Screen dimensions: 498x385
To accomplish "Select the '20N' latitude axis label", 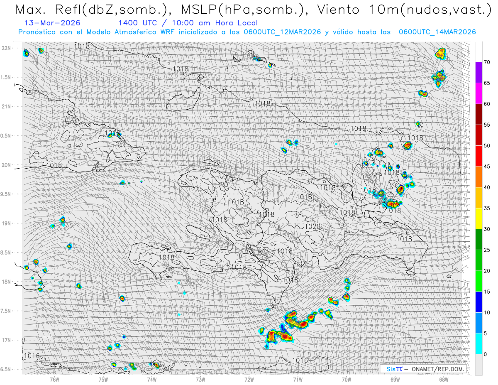I will 6,165.
